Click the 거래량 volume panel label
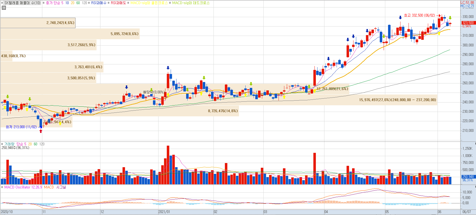476x215 pixels. (9, 144)
